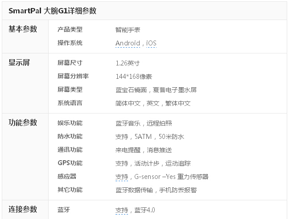Select the 1.26英寸 value

coord(128,63)
